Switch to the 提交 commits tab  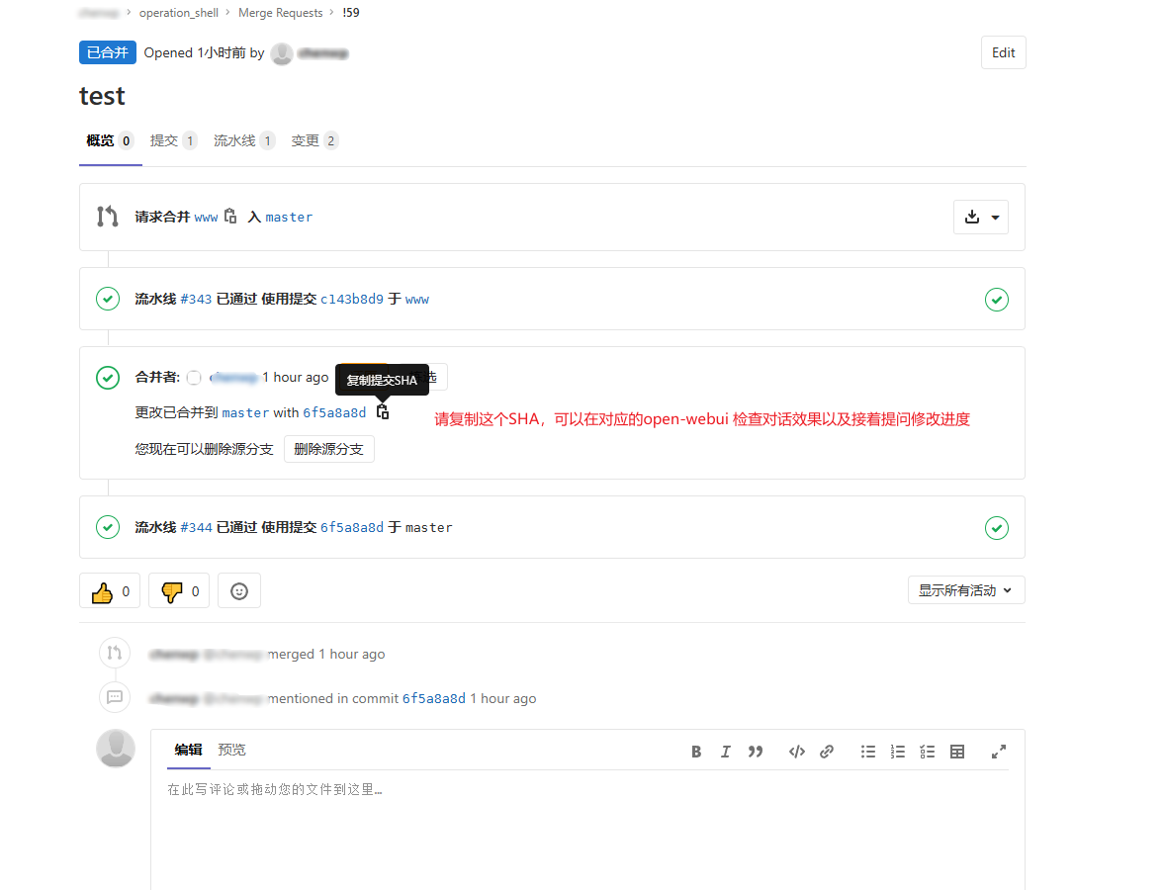pyautogui.click(x=172, y=141)
